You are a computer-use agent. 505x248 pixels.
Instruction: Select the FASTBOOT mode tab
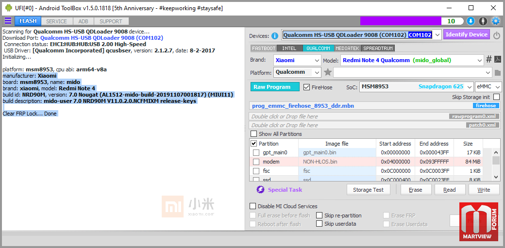pyautogui.click(x=264, y=49)
